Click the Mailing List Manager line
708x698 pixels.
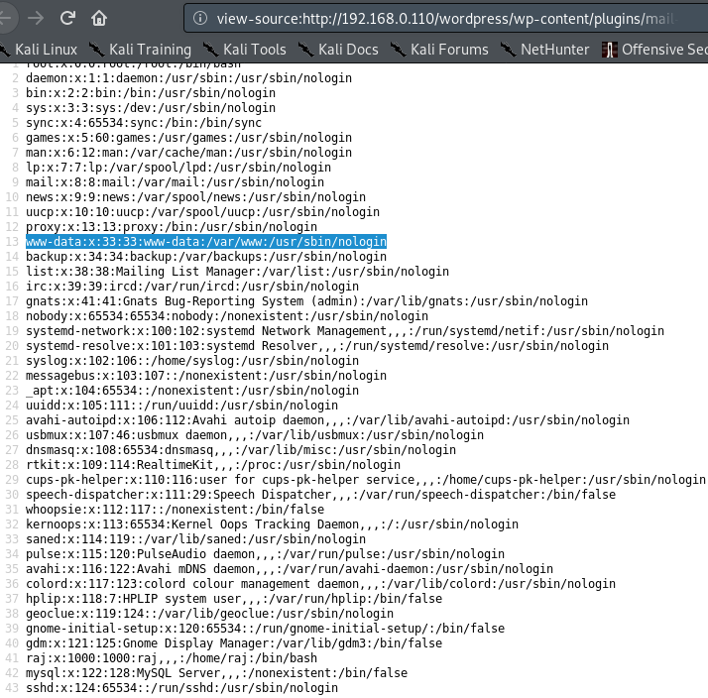(238, 272)
